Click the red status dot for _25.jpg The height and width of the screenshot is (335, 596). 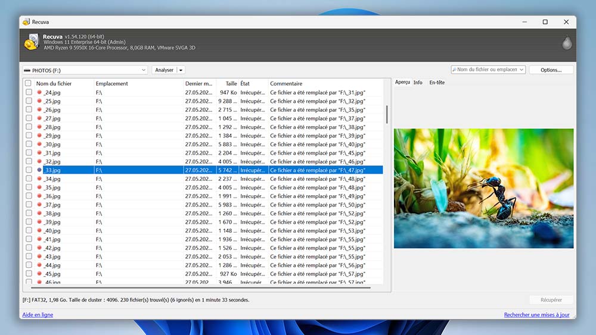[39, 101]
